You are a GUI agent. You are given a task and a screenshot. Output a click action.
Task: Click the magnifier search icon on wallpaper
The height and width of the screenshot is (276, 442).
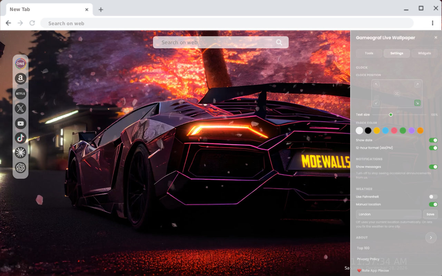point(279,42)
